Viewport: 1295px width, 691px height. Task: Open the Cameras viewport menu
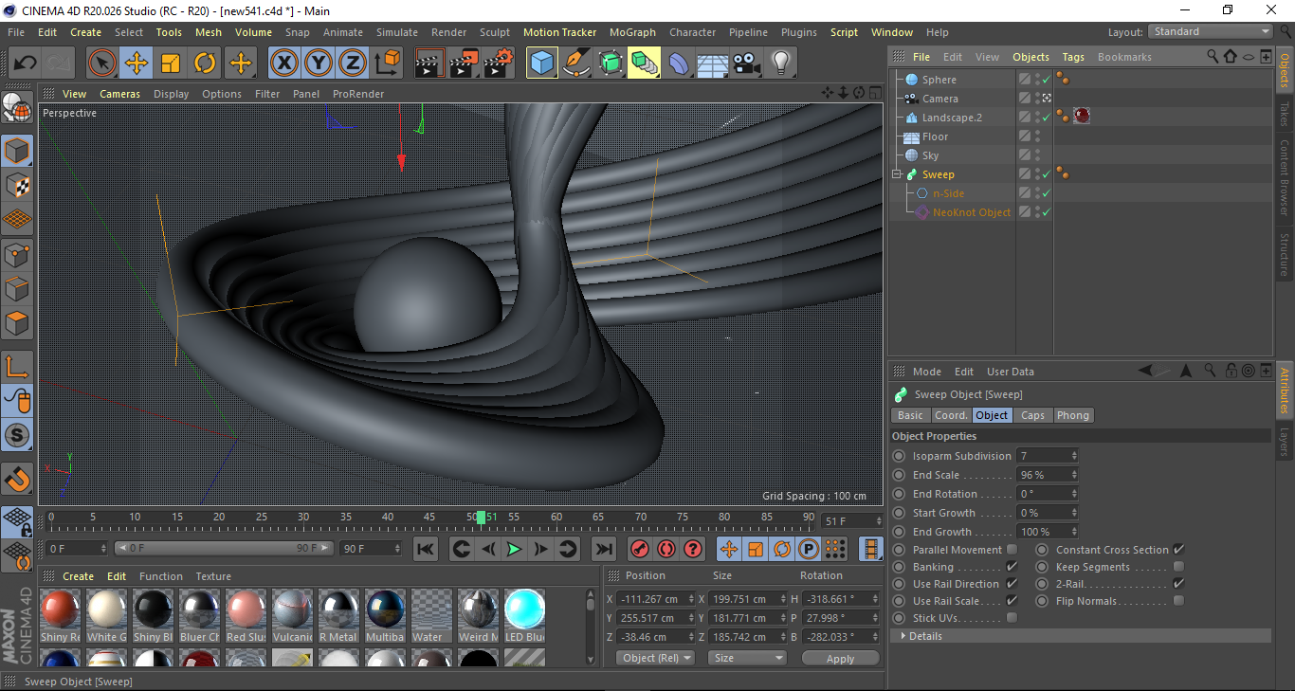(119, 94)
